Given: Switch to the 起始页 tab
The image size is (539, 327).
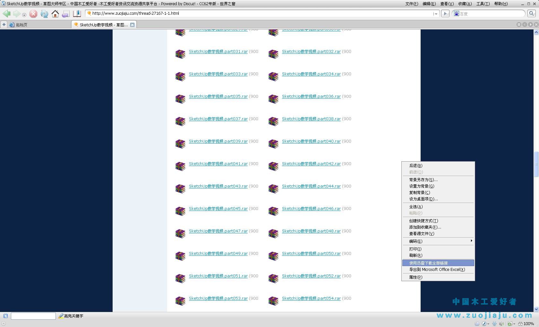Looking at the screenshot, I should 40,25.
